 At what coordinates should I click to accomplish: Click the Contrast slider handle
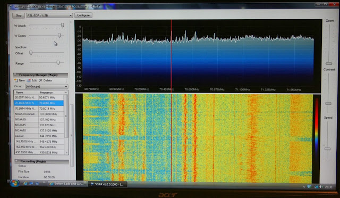(x=328, y=103)
